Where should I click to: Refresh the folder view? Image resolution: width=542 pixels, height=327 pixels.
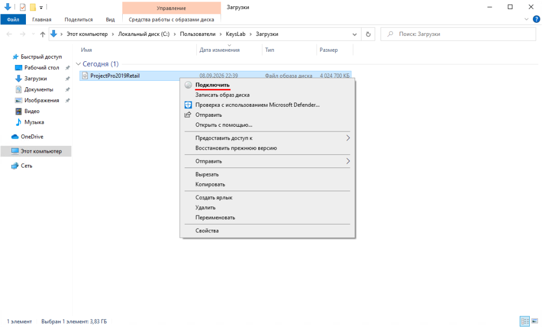368,34
